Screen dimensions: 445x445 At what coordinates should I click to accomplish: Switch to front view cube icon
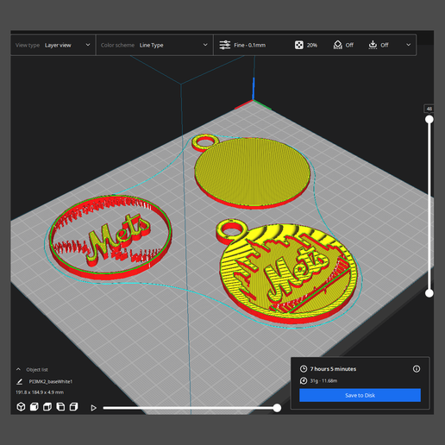[34, 407]
